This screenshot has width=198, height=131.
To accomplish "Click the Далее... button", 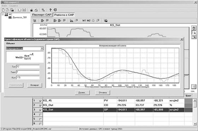I will click(82, 93).
